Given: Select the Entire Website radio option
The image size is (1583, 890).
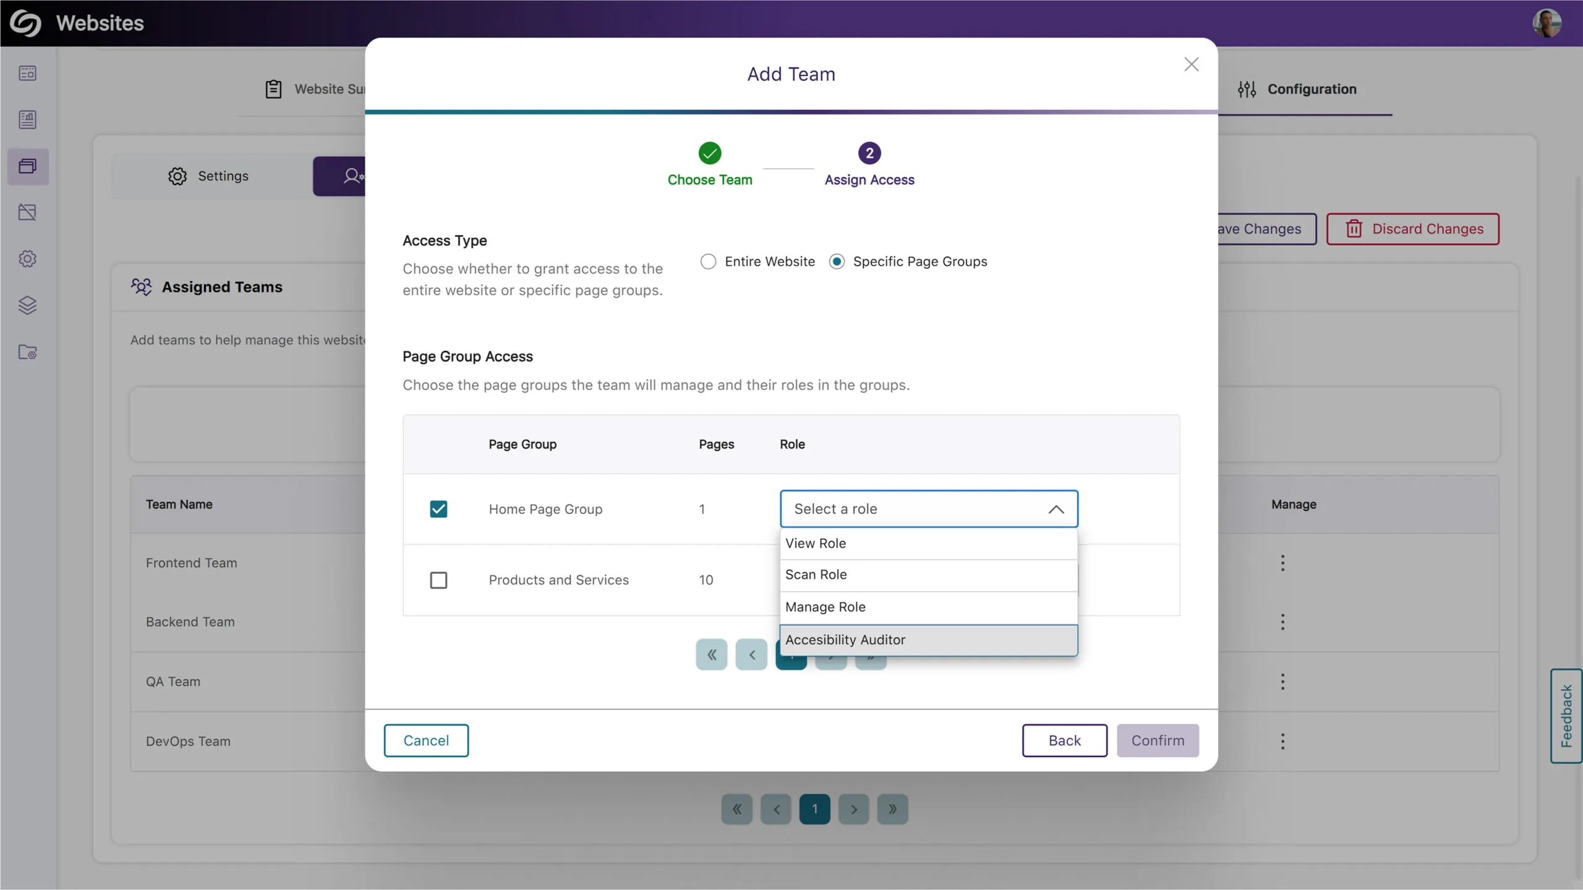Looking at the screenshot, I should [709, 261].
